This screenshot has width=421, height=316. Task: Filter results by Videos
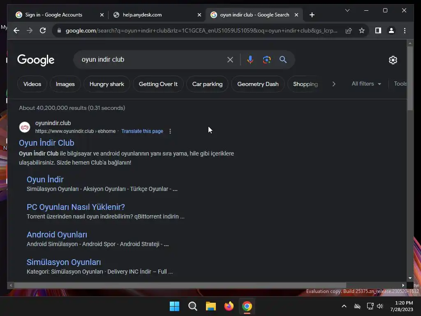[x=32, y=84]
